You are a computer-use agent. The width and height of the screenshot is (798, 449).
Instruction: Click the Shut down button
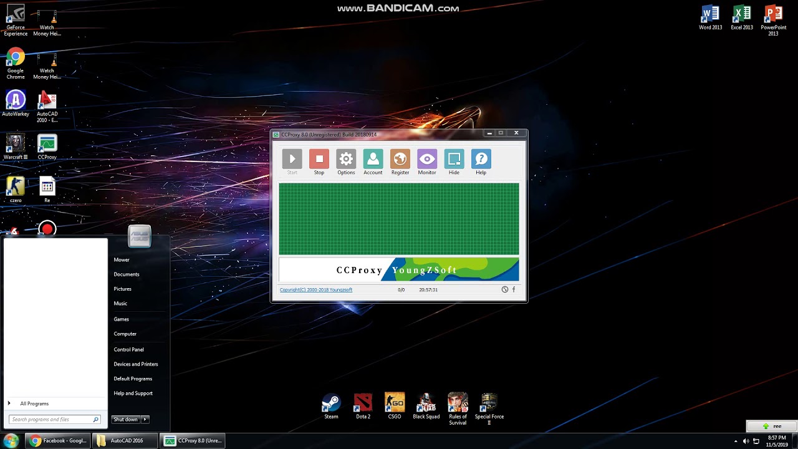point(125,420)
